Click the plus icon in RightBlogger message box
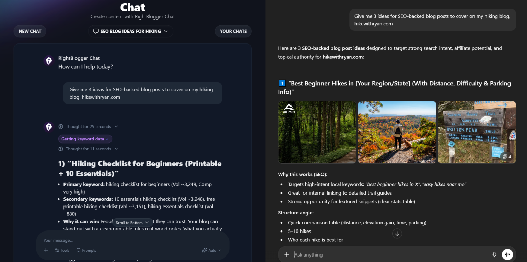This screenshot has height=262, width=527. pos(46,250)
